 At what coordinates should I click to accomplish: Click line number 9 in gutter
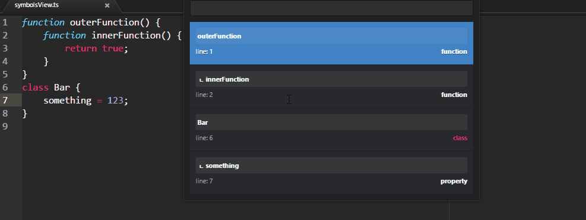pos(5,127)
